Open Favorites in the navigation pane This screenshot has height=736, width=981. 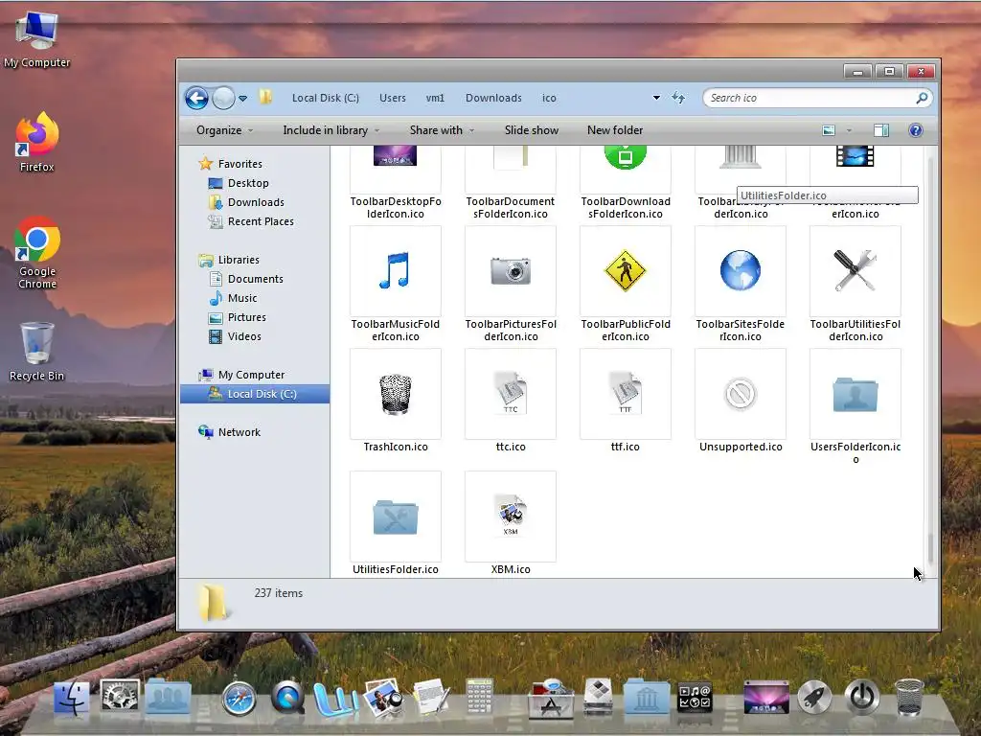240,164
